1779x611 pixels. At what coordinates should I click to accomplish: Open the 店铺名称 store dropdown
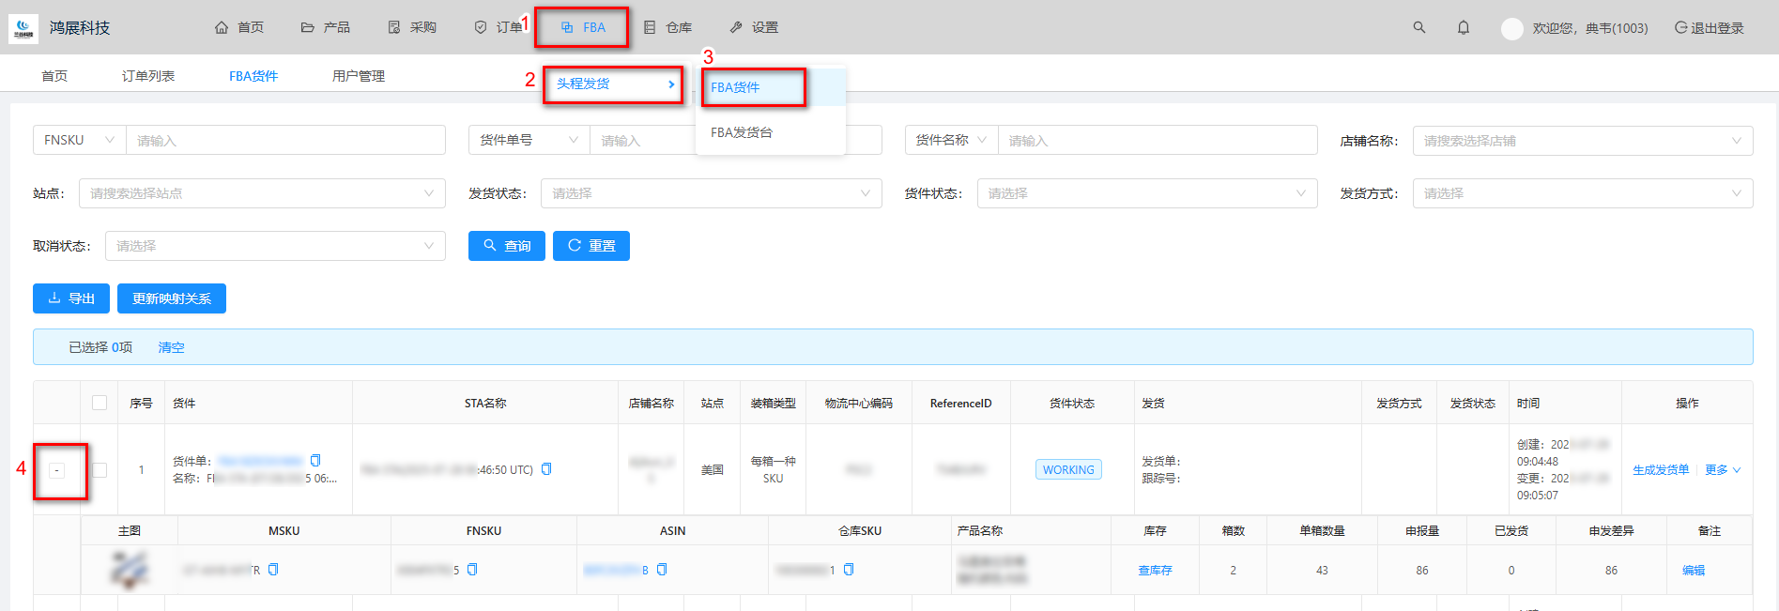1582,141
